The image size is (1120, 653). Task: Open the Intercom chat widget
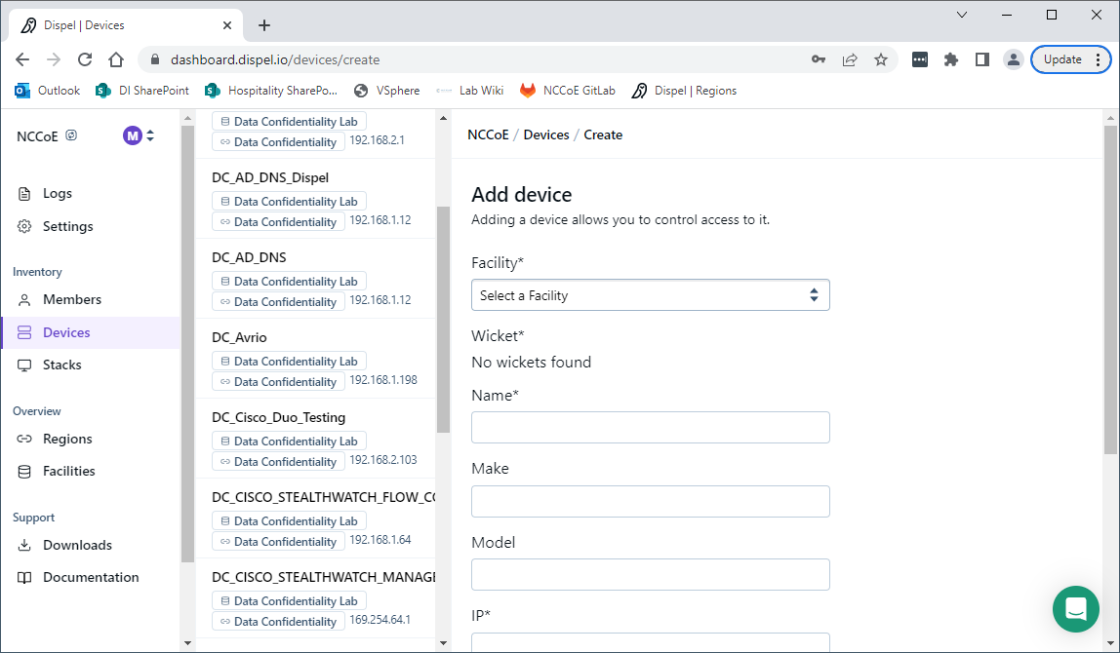click(x=1076, y=609)
